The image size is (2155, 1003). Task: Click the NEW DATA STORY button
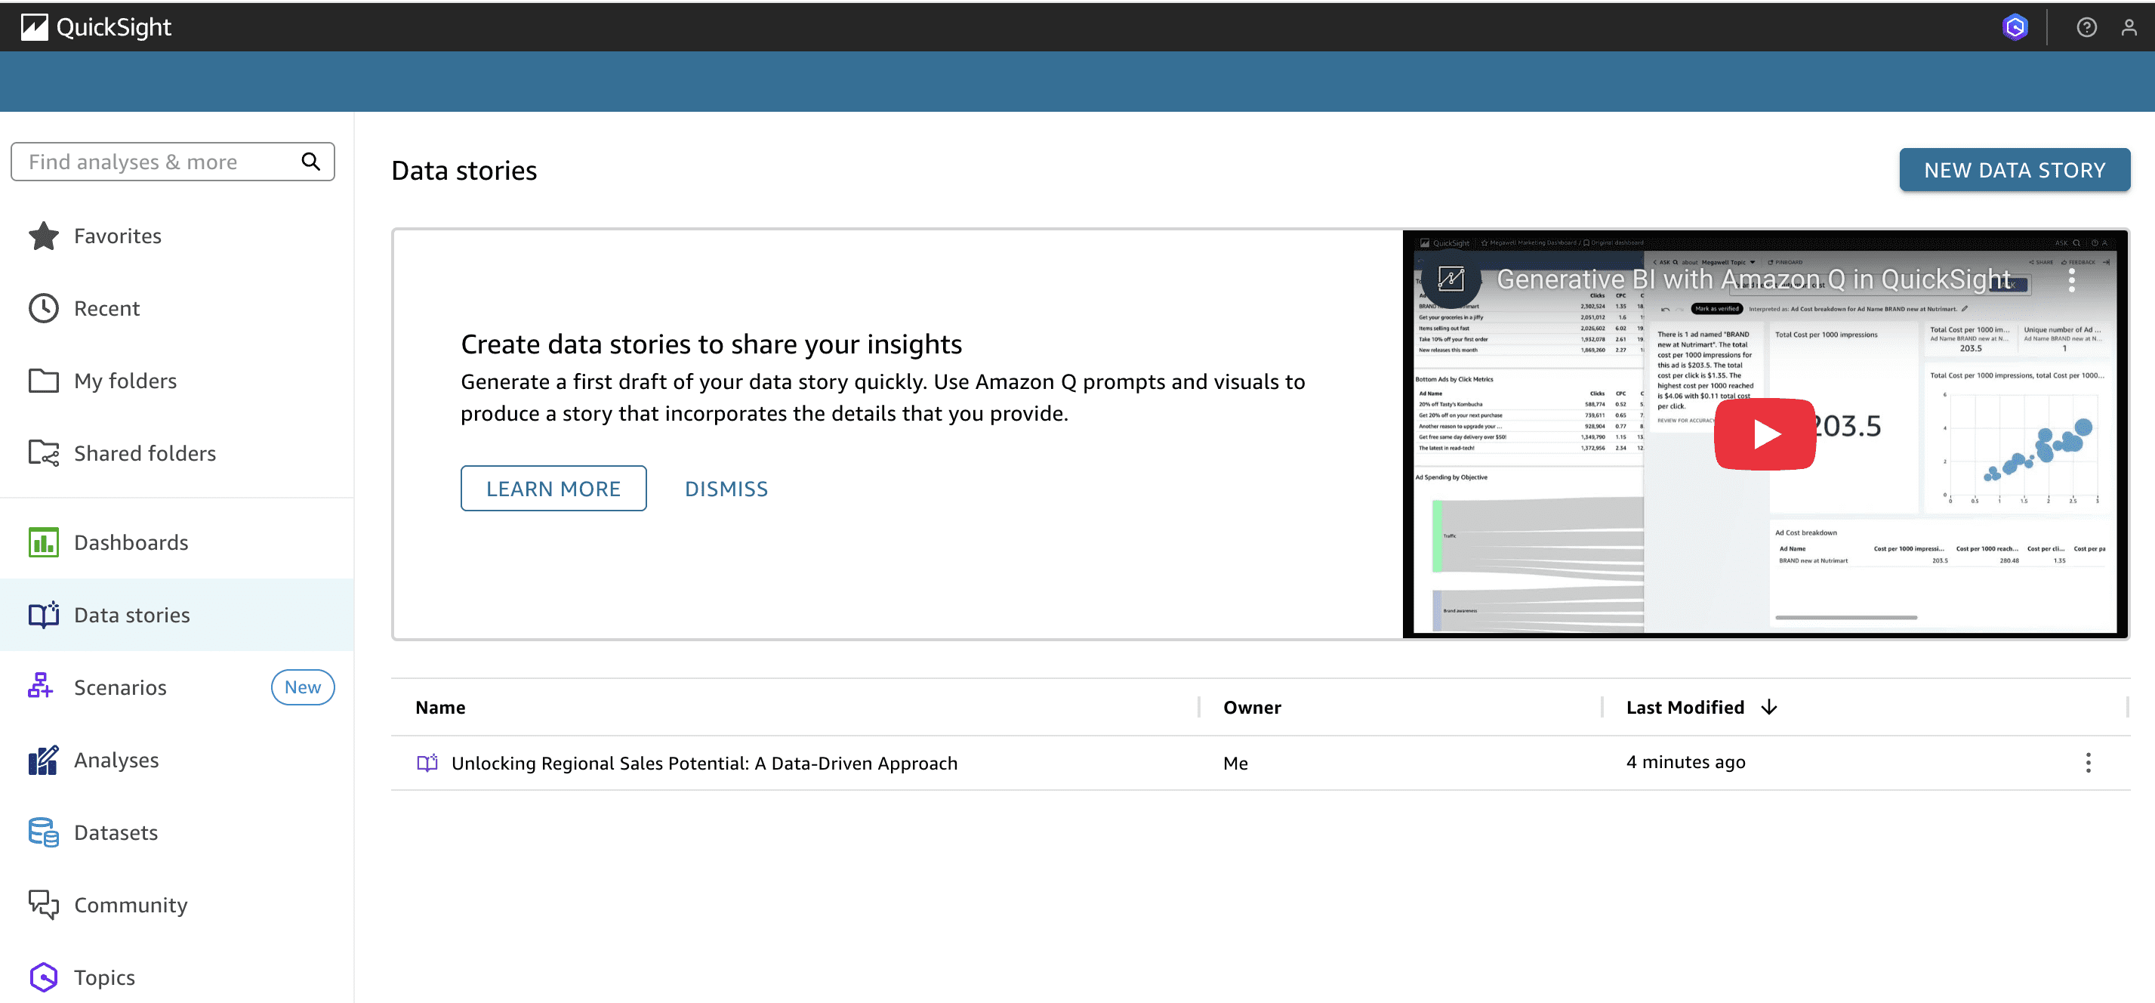pyautogui.click(x=2014, y=170)
